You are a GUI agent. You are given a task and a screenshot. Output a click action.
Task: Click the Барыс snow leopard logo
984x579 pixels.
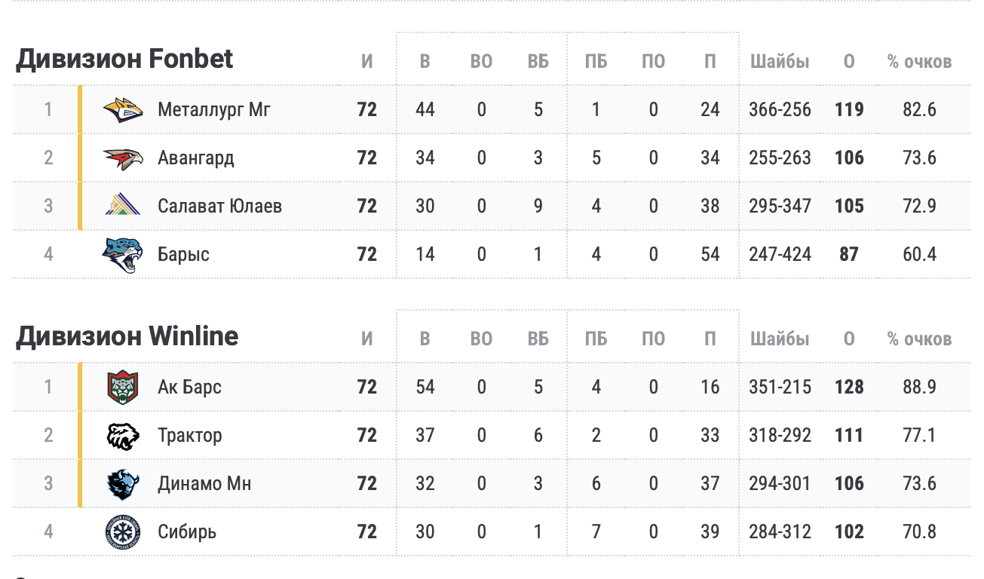click(123, 254)
